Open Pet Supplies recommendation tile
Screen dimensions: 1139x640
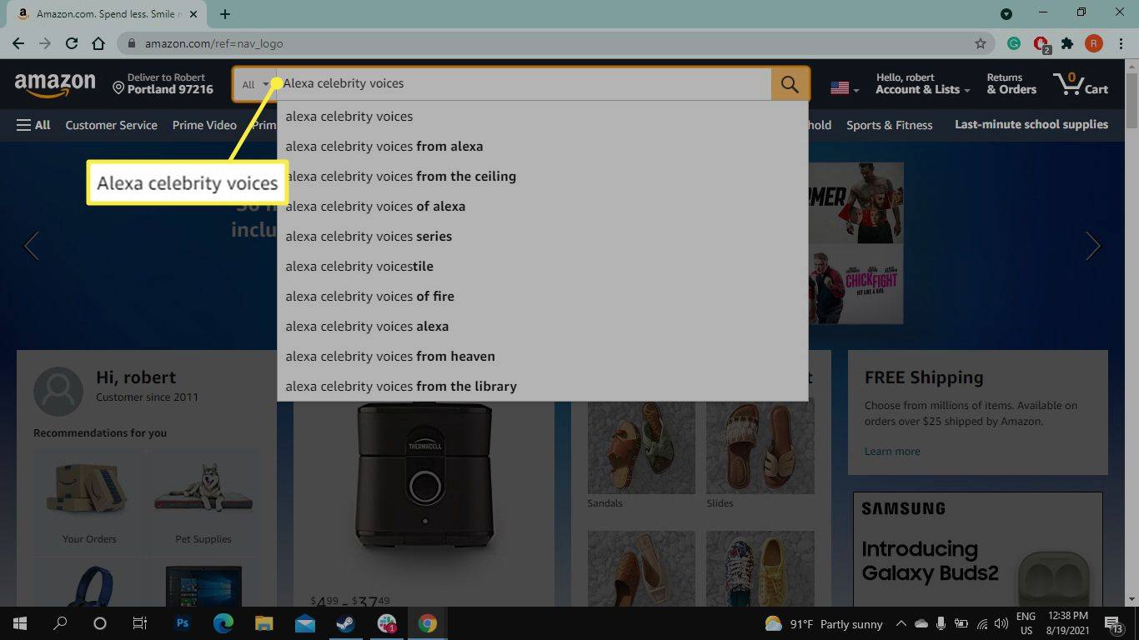(x=203, y=499)
